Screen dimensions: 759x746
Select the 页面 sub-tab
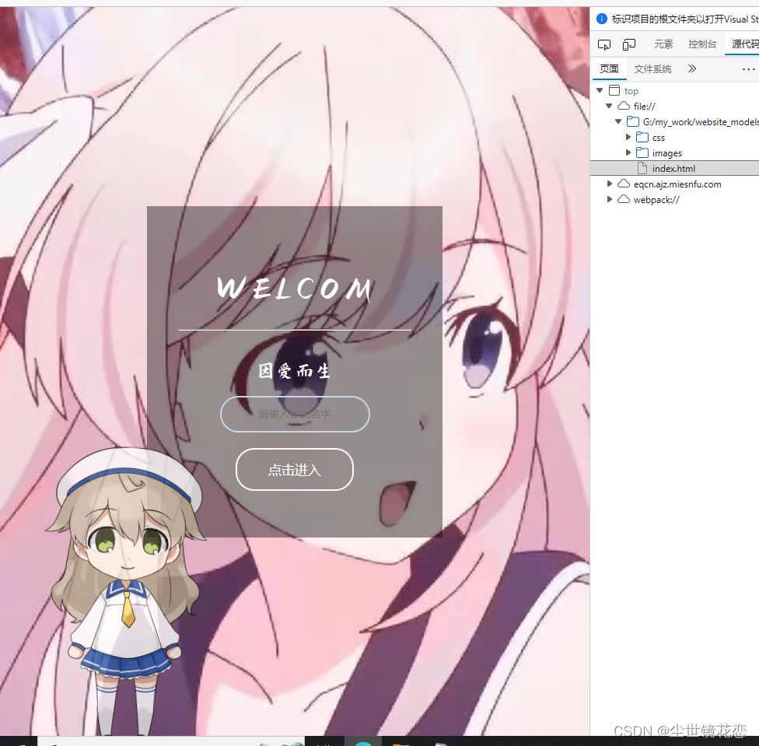[x=609, y=68]
